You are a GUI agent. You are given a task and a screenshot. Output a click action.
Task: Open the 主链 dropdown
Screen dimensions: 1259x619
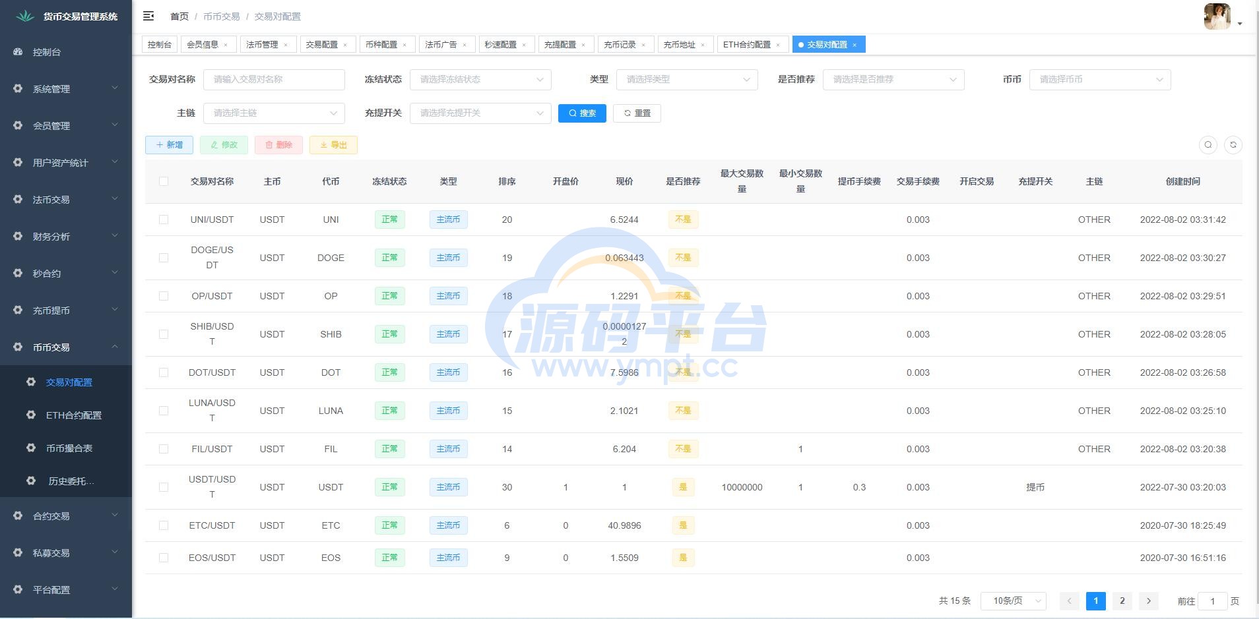(274, 113)
